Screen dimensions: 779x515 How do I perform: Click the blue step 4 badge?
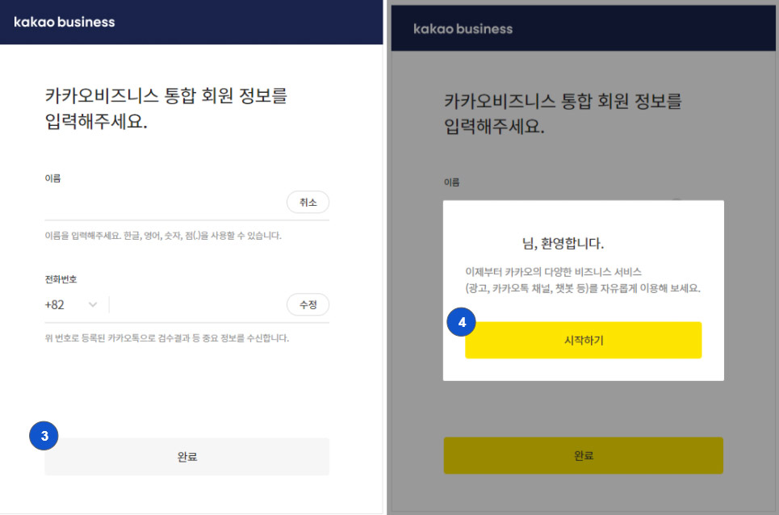[461, 322]
